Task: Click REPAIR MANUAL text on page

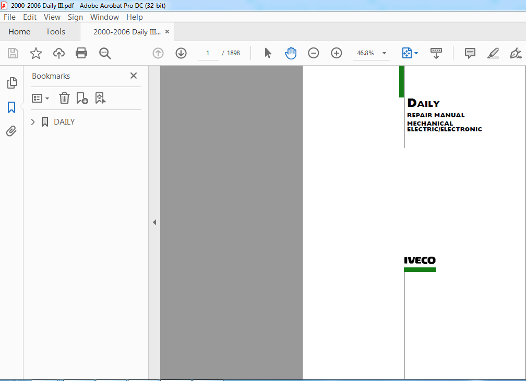Action: pyautogui.click(x=436, y=115)
